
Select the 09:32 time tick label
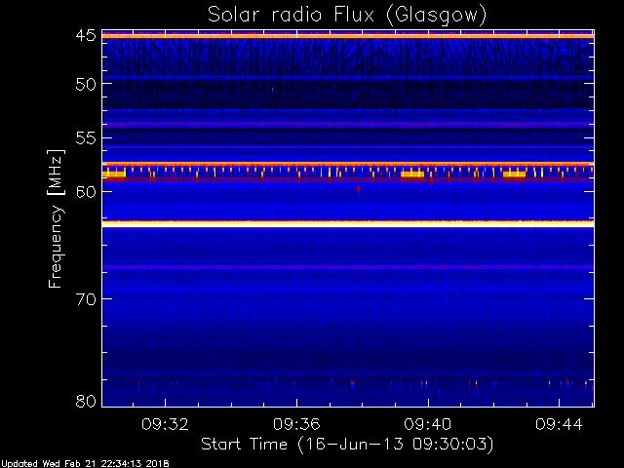click(166, 424)
